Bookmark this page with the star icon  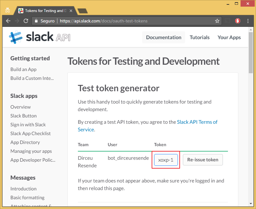217,21
